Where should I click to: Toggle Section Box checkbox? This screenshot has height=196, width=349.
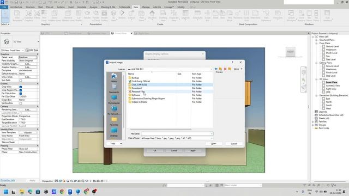pyautogui.click(x=21, y=103)
